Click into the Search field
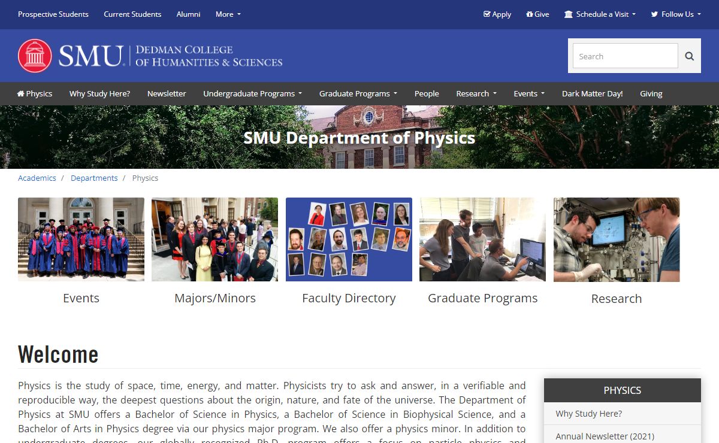 point(625,56)
